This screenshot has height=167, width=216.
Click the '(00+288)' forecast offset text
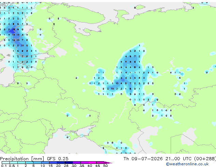click(205, 159)
